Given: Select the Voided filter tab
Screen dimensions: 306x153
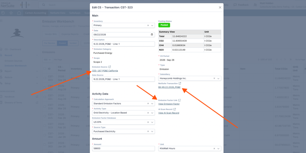Looking at the screenshot, I should click(73, 43).
